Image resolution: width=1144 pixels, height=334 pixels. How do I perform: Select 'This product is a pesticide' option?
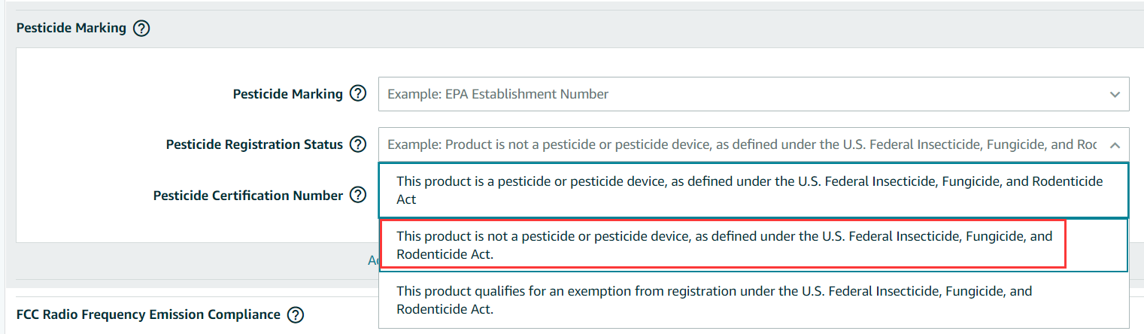click(x=754, y=191)
